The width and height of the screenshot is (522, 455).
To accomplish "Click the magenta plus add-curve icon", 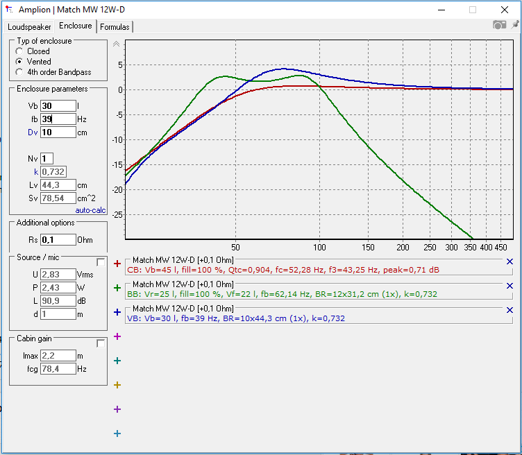I will (117, 336).
